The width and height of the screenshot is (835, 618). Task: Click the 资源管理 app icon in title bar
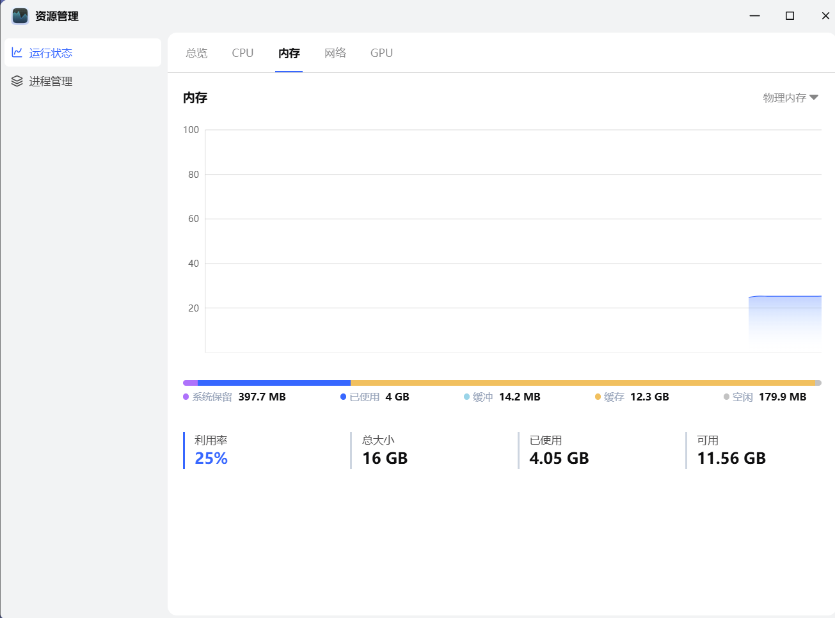20,16
